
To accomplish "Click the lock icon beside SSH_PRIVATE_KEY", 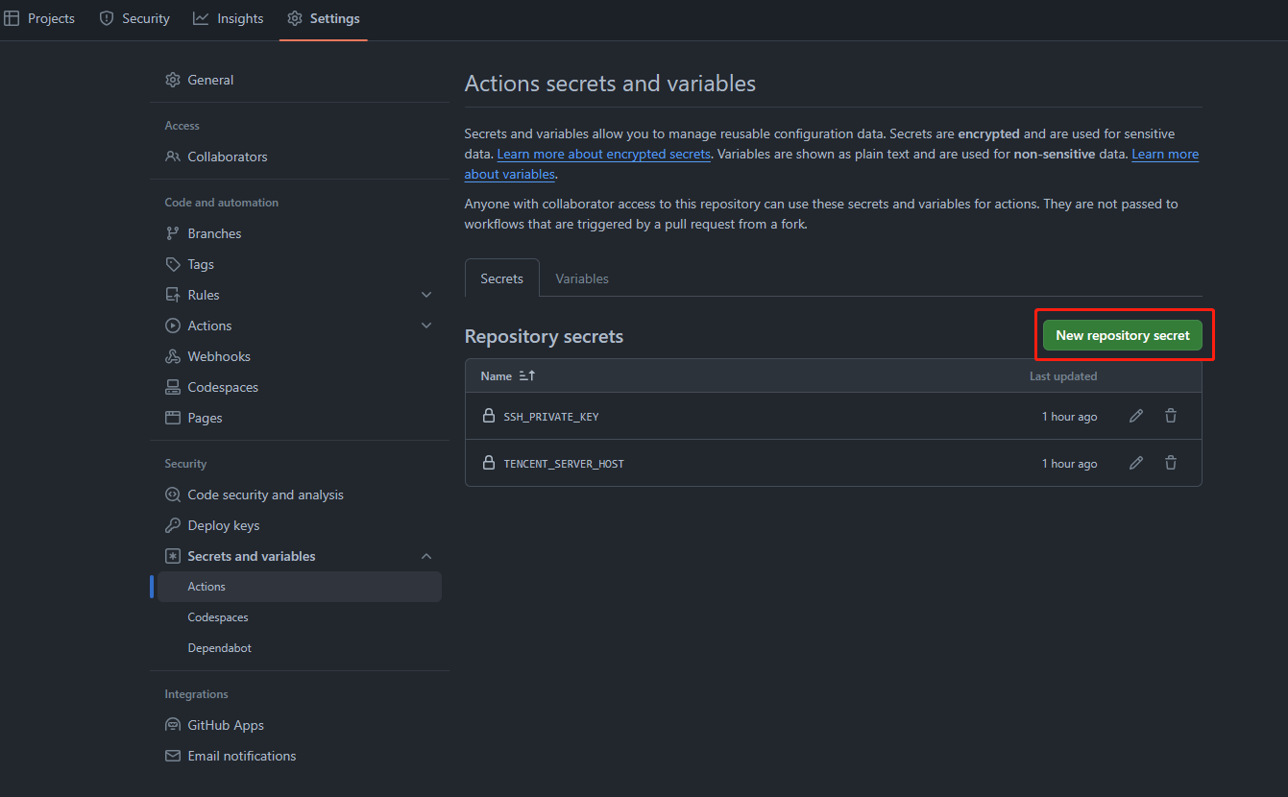I will click(x=489, y=416).
